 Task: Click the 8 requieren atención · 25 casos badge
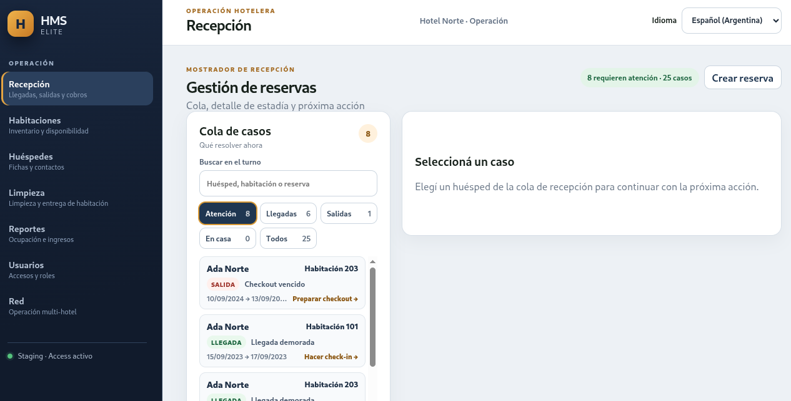click(x=640, y=78)
